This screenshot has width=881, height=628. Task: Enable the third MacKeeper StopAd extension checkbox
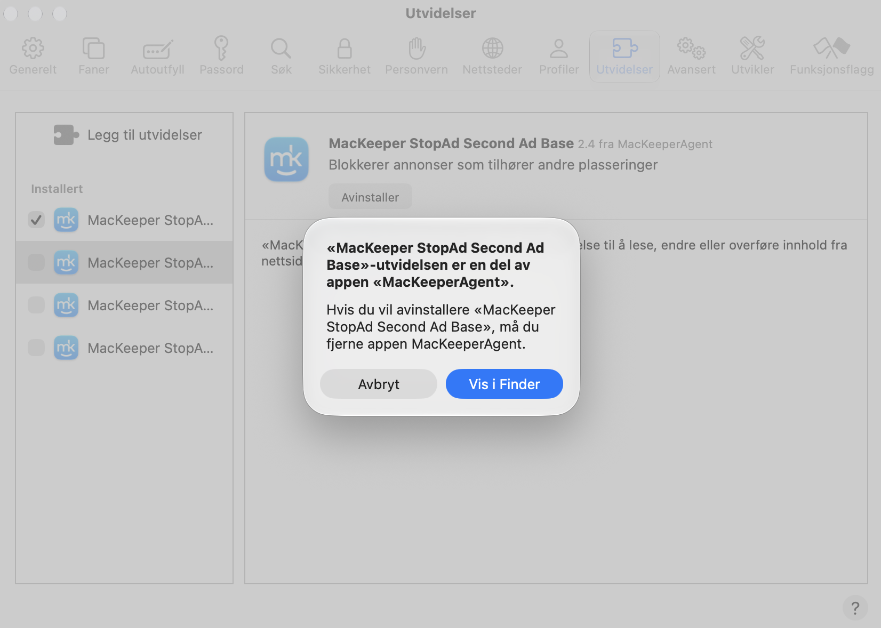(36, 305)
